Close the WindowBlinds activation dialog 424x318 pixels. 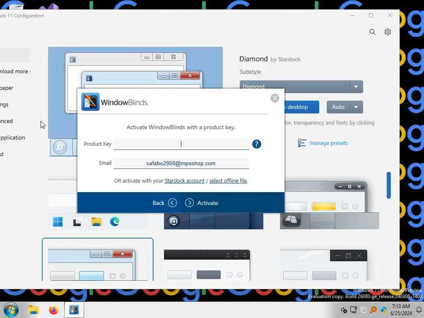point(275,98)
